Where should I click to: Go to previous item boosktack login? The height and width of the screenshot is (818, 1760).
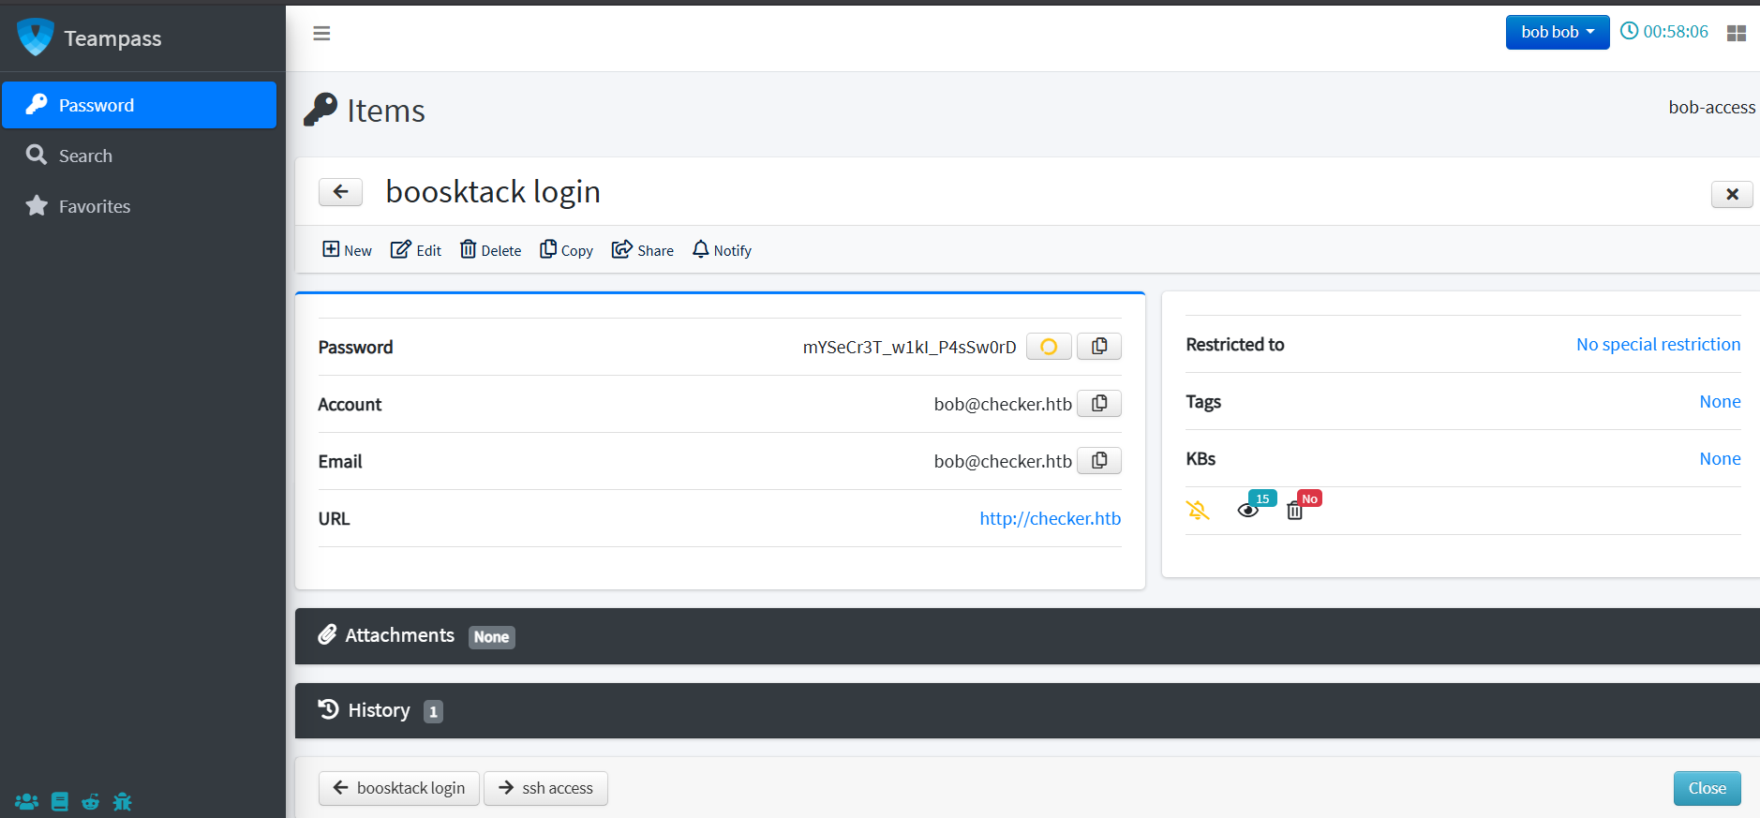tap(399, 788)
